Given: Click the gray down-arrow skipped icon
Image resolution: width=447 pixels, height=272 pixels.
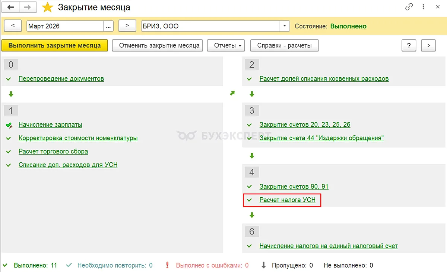Looking at the screenshot, I should pos(264,265).
